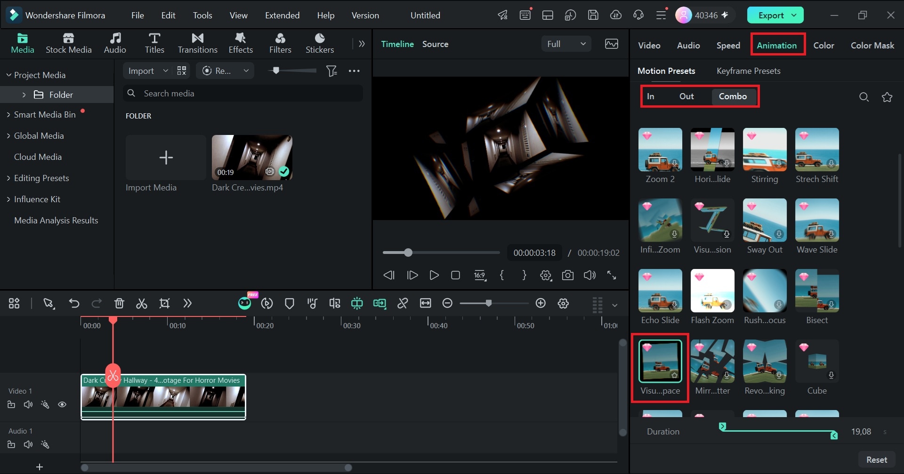Open the Transitions panel
This screenshot has width=904, height=474.
(x=197, y=43)
